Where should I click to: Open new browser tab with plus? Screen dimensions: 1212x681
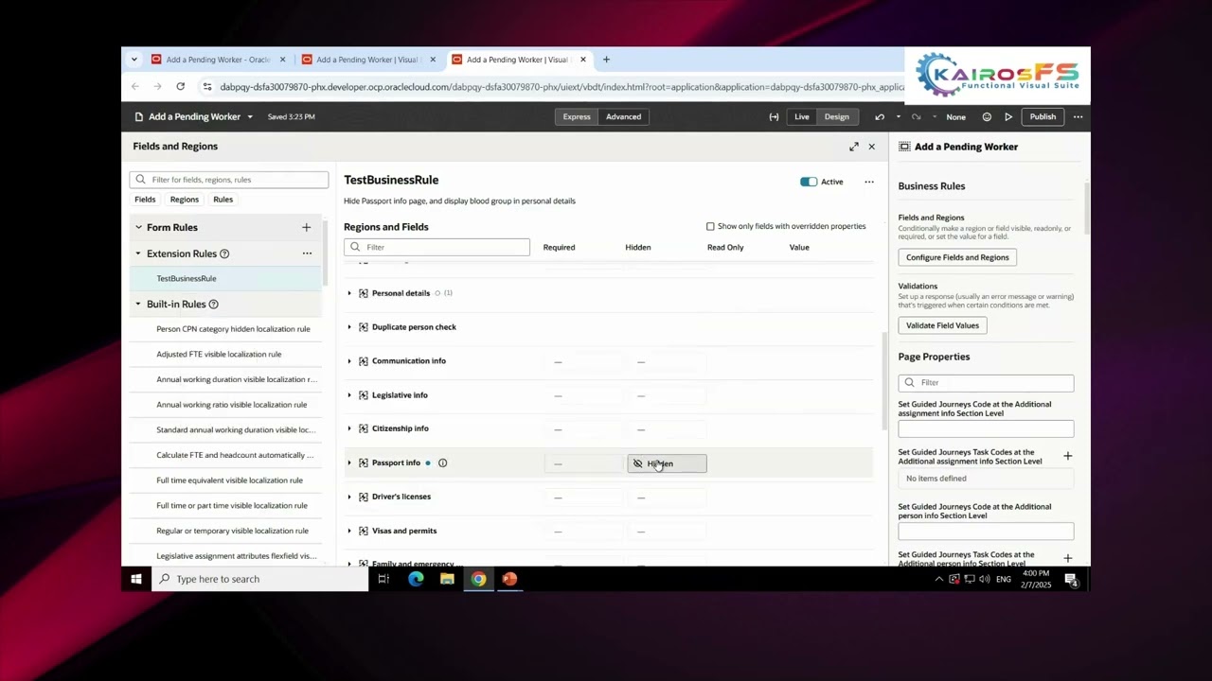606,60
